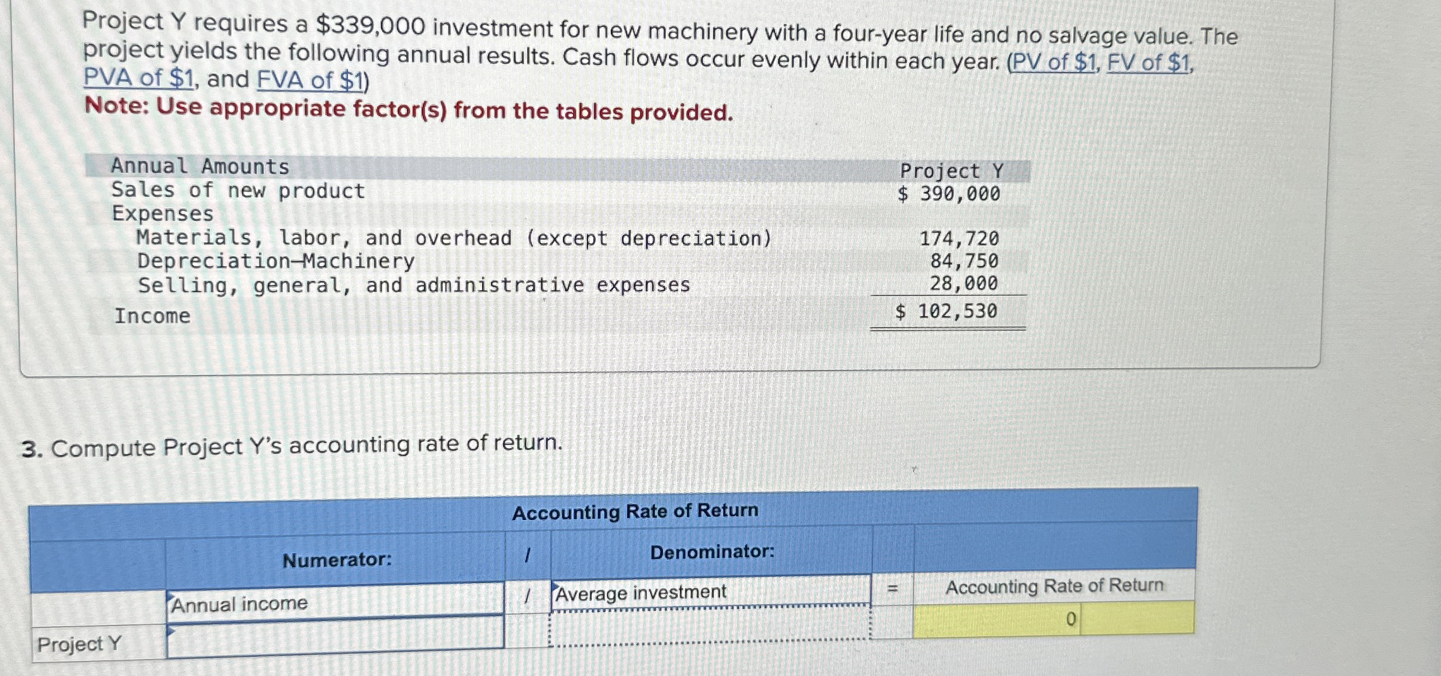Click the Accounting Rate of Return table header

click(635, 511)
